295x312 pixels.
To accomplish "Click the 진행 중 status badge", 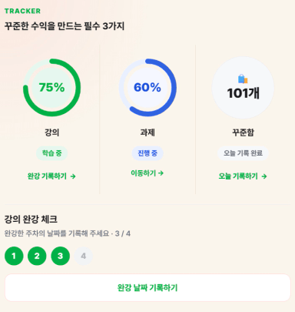I will click(147, 153).
